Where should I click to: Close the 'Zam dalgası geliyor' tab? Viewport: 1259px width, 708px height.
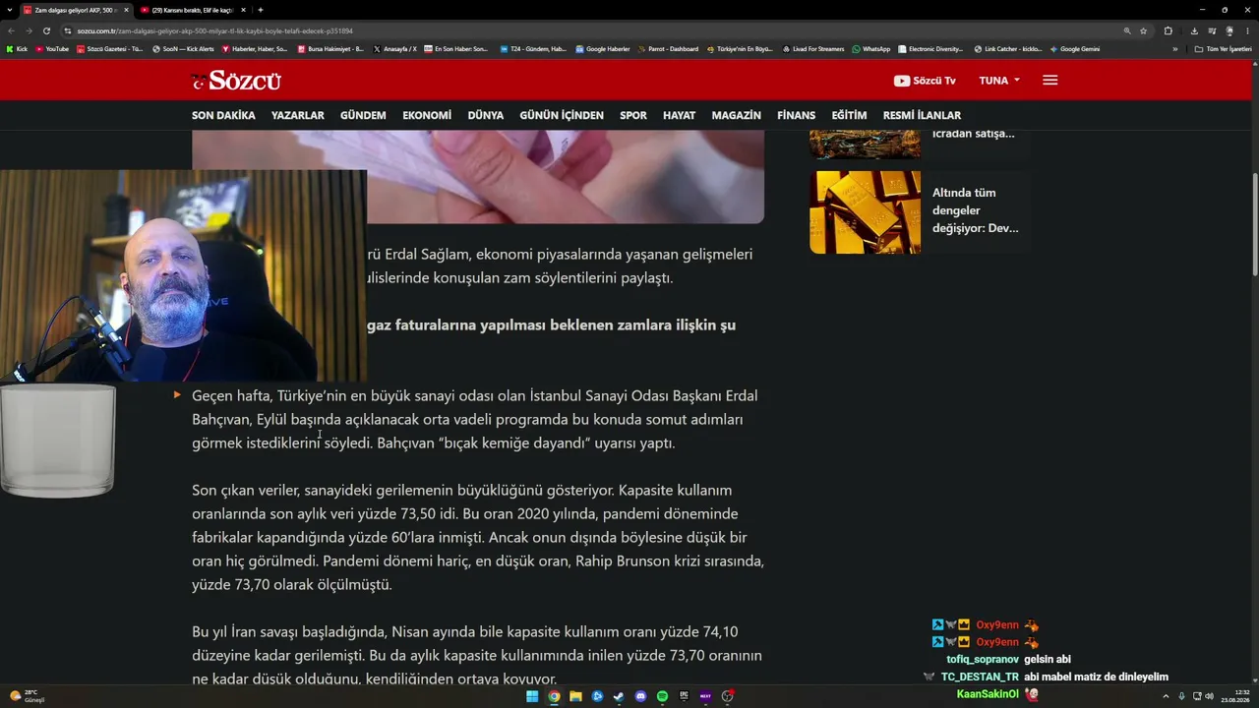tap(126, 10)
